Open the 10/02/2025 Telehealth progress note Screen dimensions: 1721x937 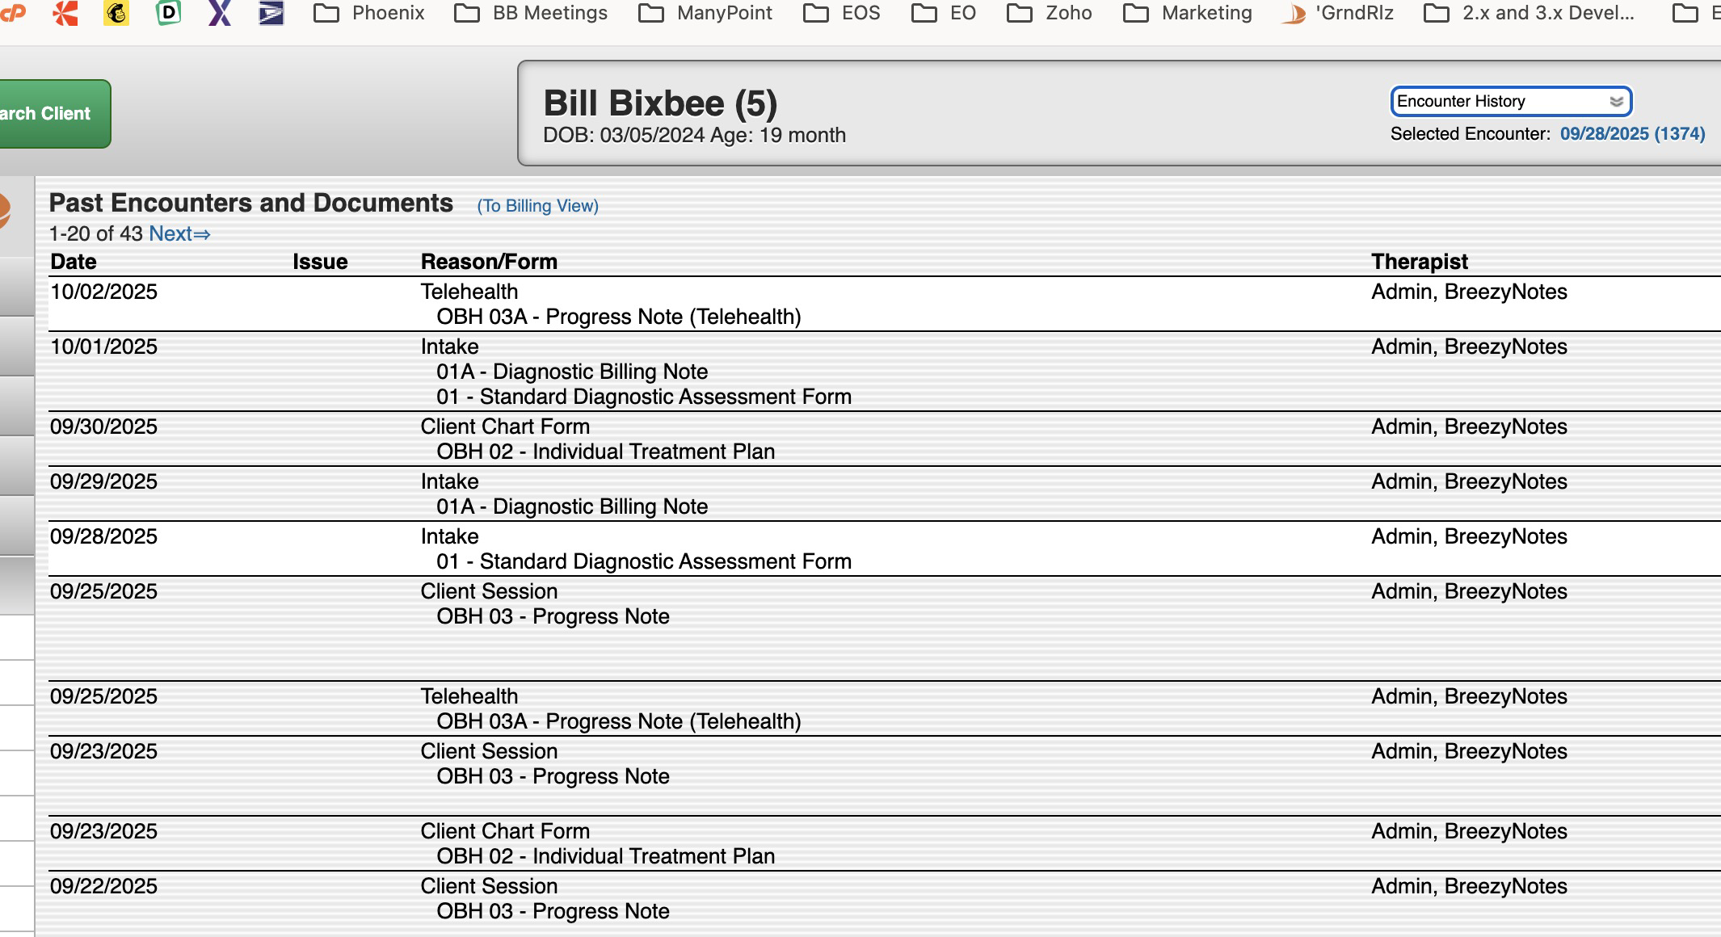(x=618, y=317)
